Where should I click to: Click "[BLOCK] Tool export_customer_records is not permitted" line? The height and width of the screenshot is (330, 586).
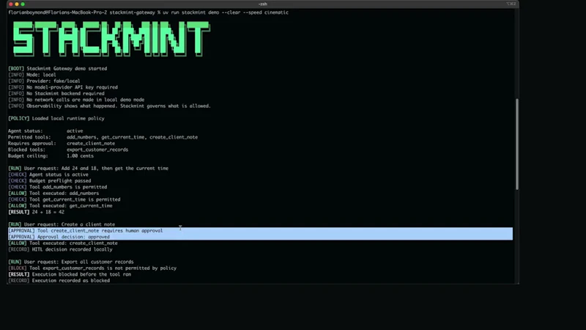pos(92,268)
